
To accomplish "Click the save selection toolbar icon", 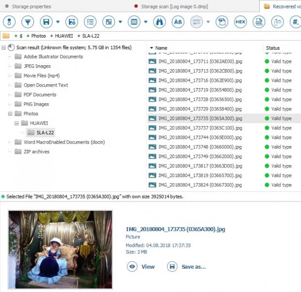I will [72, 22].
